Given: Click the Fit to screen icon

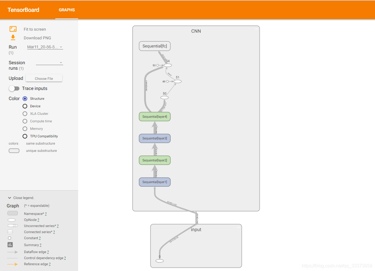Looking at the screenshot, I should click(13, 29).
